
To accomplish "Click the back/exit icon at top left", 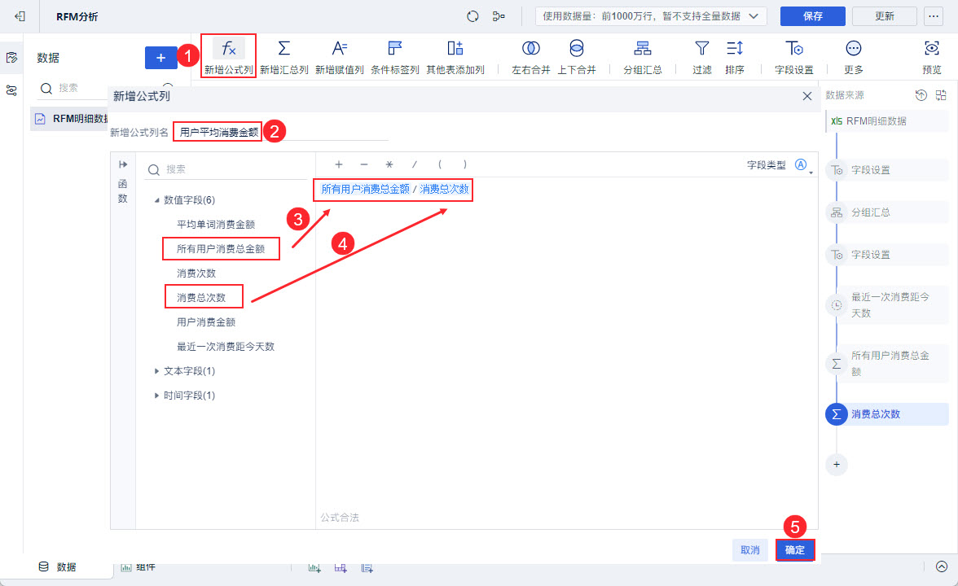I will point(20,16).
